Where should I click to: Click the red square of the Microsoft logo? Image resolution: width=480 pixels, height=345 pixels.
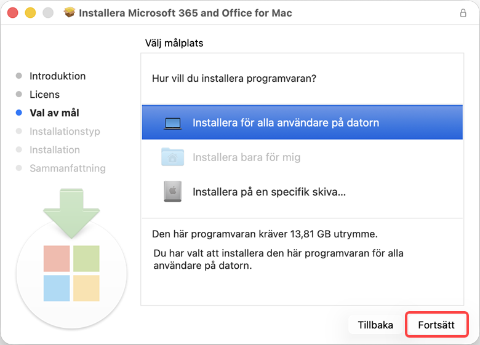(57, 258)
